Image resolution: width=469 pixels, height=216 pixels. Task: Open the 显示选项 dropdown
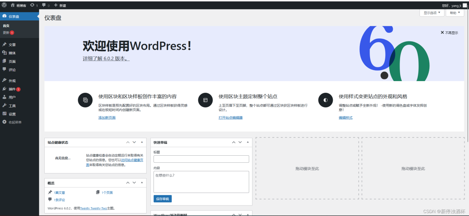(432, 13)
